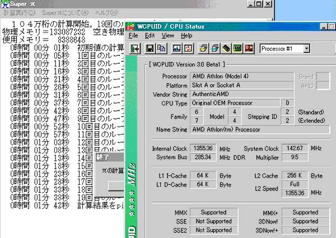This screenshot has width=336, height=238.
Task: Open Superπについて(A) menu in Super π
Action: 66,13
